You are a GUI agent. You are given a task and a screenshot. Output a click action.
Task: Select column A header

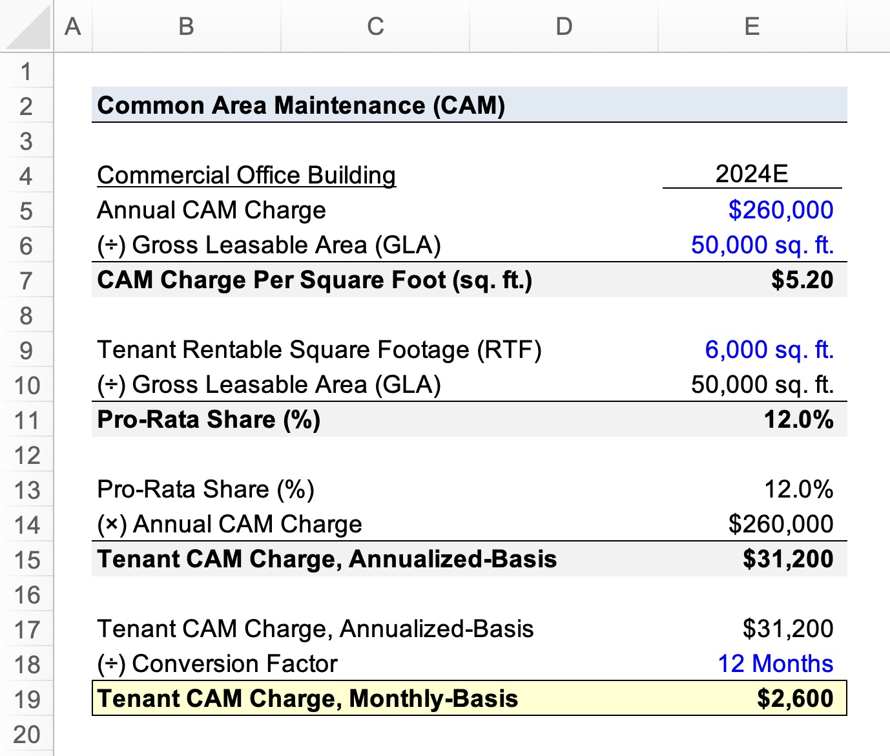tap(73, 26)
